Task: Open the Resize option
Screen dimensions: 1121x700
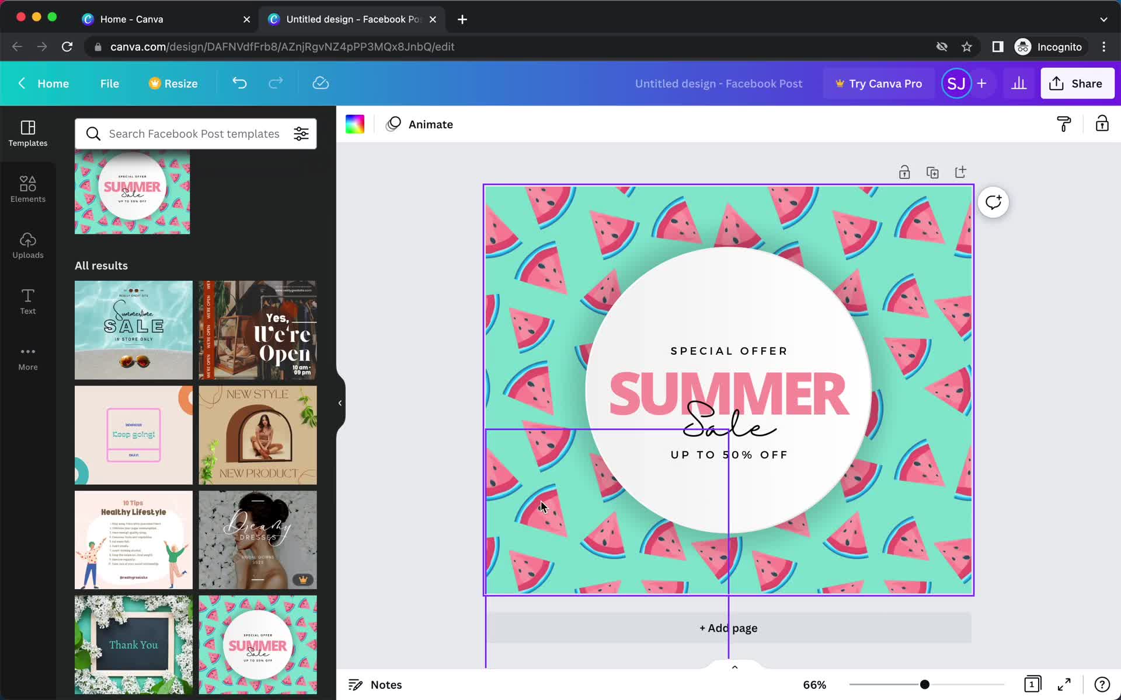Action: [x=173, y=83]
